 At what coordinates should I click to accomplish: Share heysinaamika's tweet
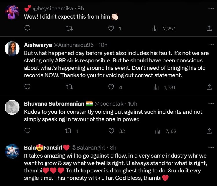[209, 28]
